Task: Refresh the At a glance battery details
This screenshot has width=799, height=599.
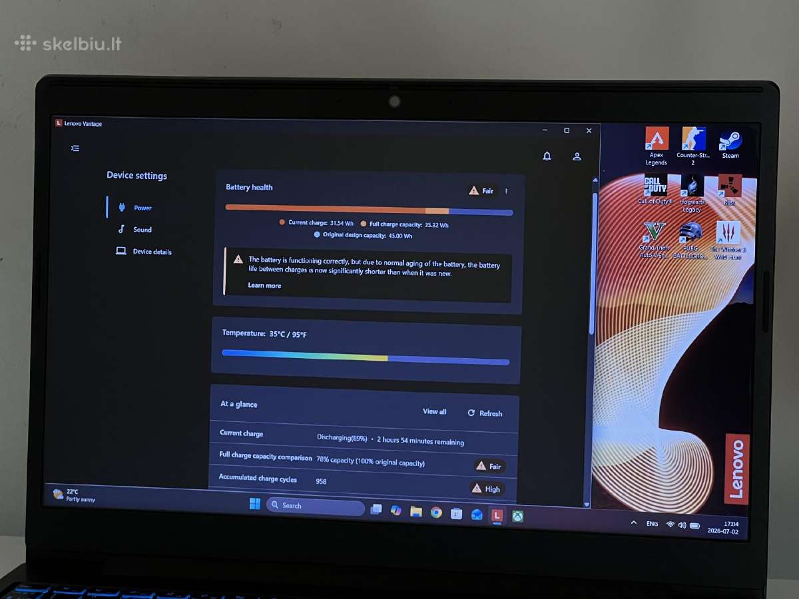Action: (x=485, y=413)
